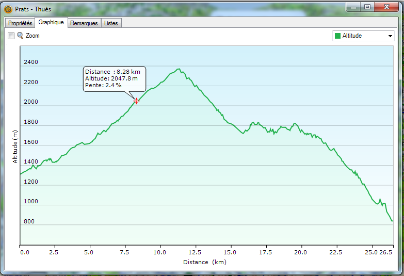Image resolution: width=404 pixels, height=276 pixels.
Task: Go to the Listes tab
Action: (x=111, y=23)
